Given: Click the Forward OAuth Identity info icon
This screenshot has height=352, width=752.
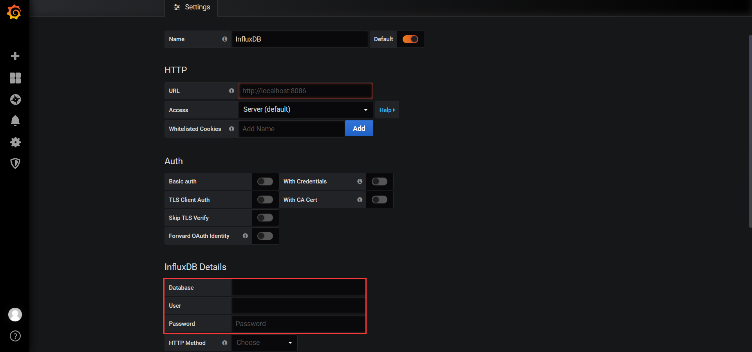Looking at the screenshot, I should point(245,236).
